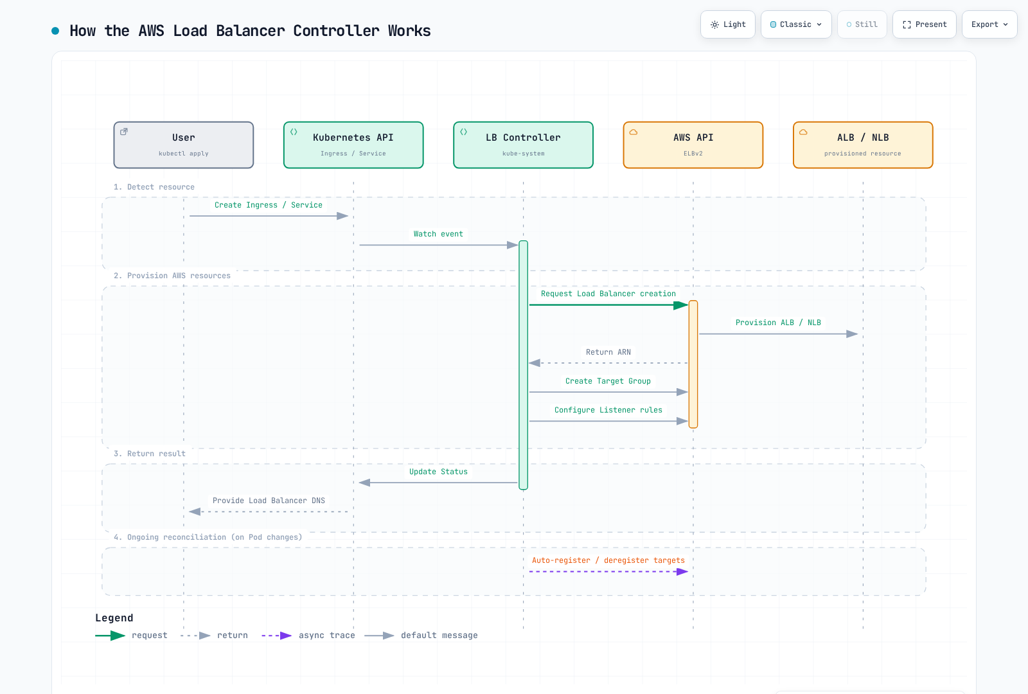The width and height of the screenshot is (1028, 694).
Task: Click the 'provisioned resource' subtitle
Action: (x=863, y=154)
